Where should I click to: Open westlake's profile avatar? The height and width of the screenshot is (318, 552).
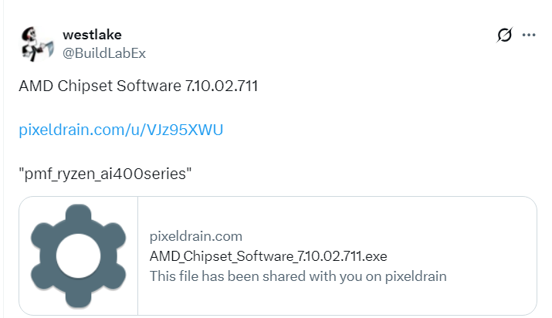(36, 43)
